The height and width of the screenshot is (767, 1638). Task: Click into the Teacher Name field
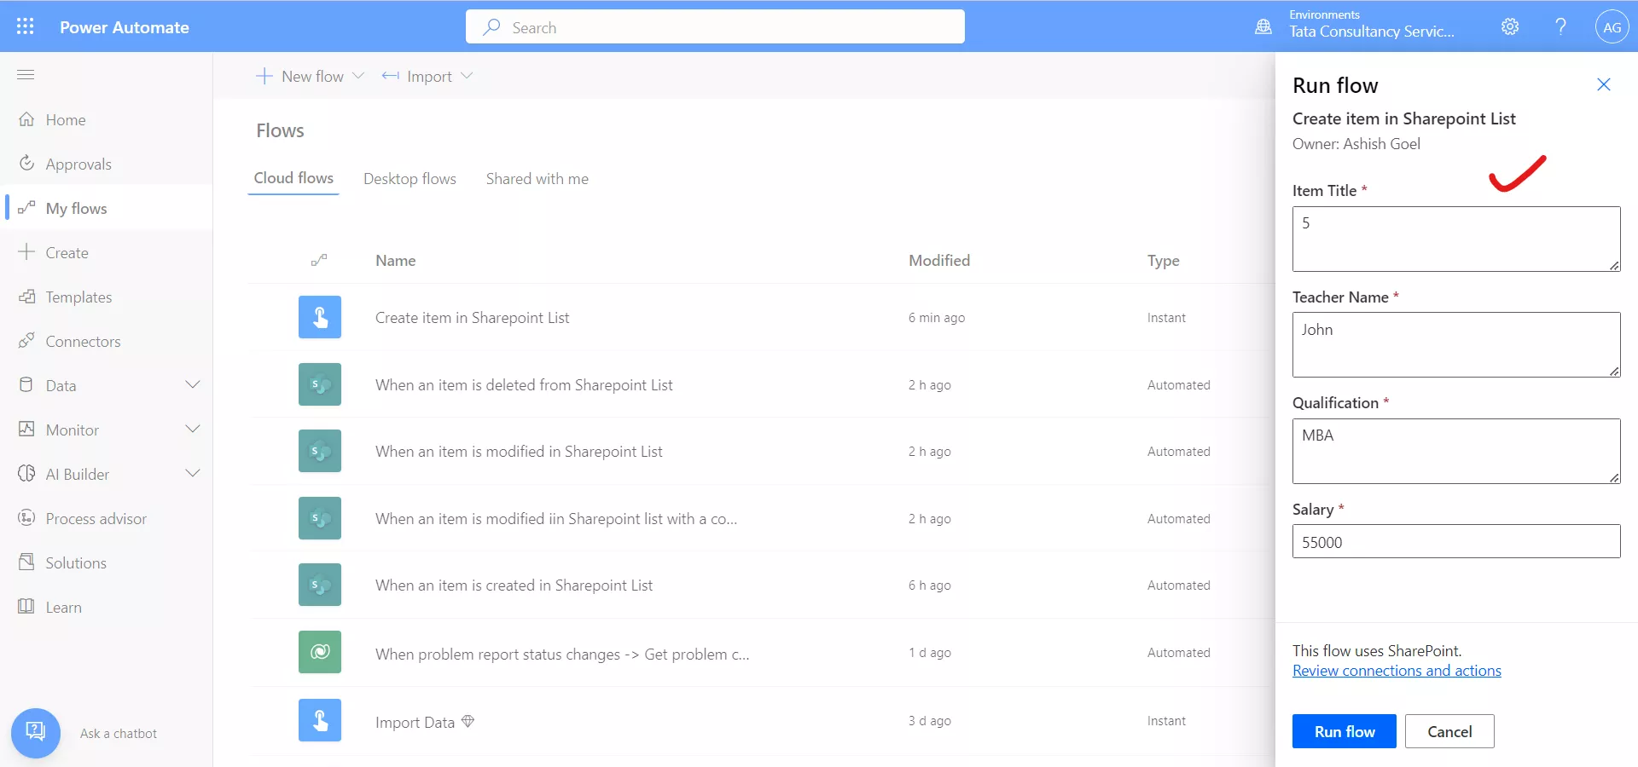click(1456, 344)
